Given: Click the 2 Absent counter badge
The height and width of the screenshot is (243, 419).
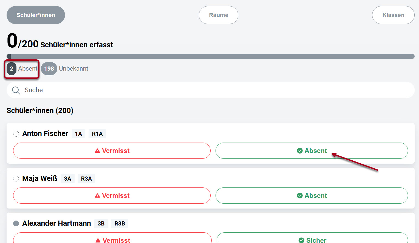Looking at the screenshot, I should [22, 69].
